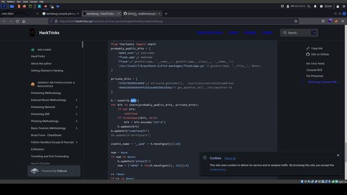The width and height of the screenshot is (347, 195).
Task: Expand Pentesting Wifi section chevron
Action: 76,114
